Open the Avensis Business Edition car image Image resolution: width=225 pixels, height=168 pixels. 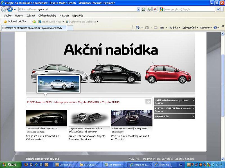(x=46, y=118)
